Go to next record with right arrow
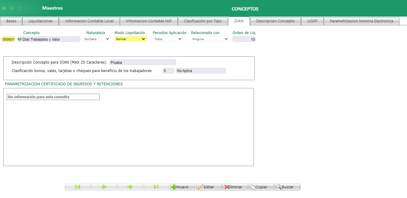The width and height of the screenshot is (407, 198). tap(130, 187)
